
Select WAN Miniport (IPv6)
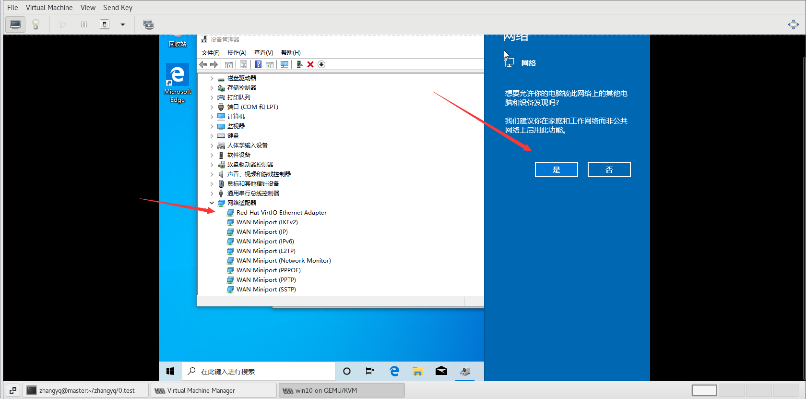[265, 242]
